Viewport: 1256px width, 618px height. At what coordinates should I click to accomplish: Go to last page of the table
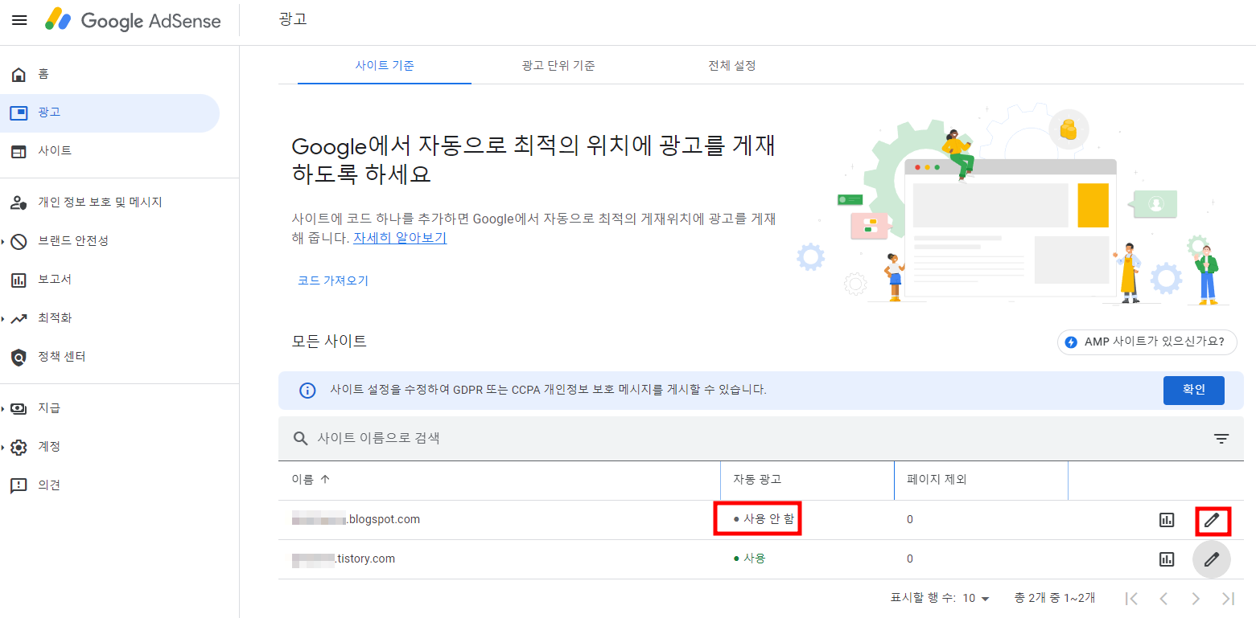[x=1228, y=598]
